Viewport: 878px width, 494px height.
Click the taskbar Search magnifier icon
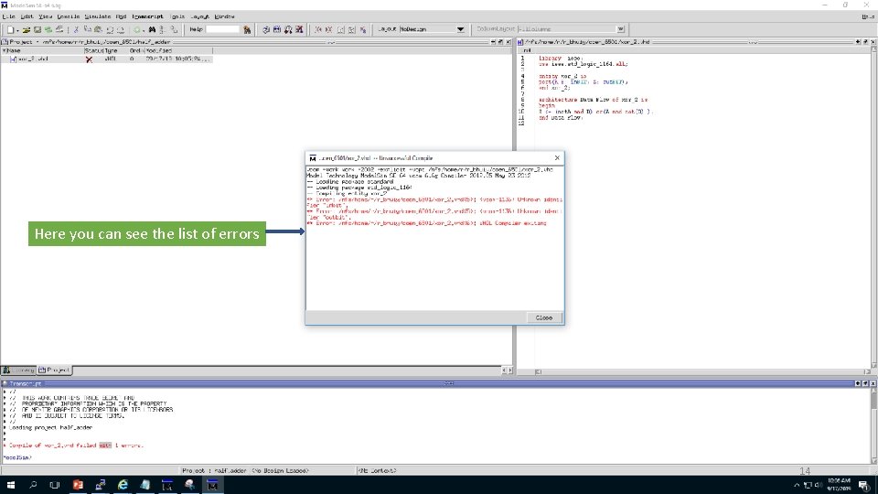click(33, 485)
